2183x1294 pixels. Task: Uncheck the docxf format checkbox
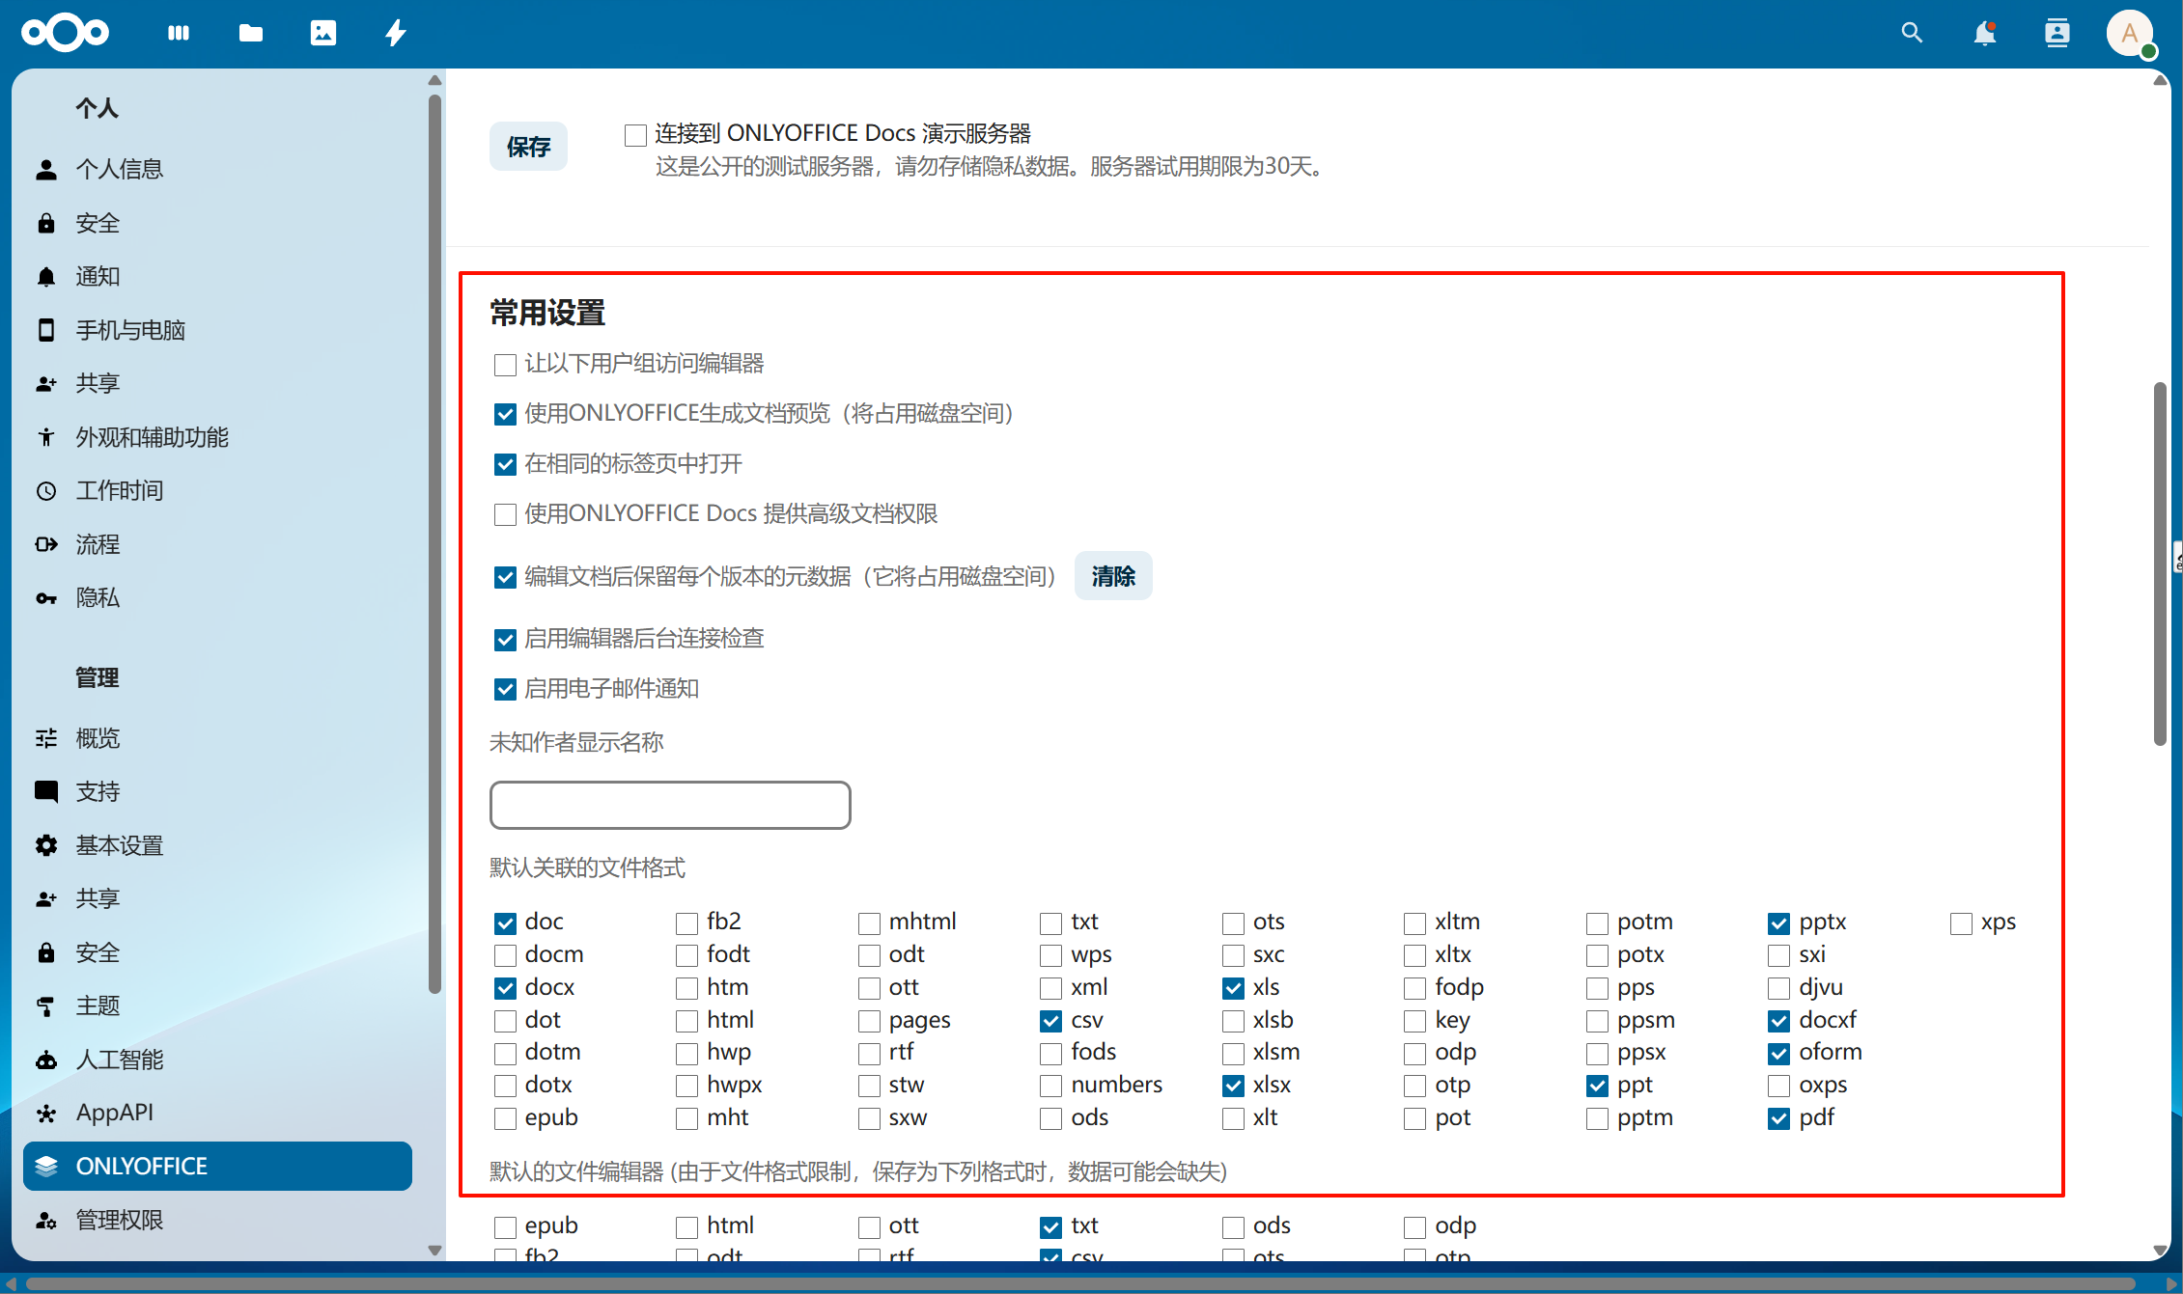click(1778, 1021)
